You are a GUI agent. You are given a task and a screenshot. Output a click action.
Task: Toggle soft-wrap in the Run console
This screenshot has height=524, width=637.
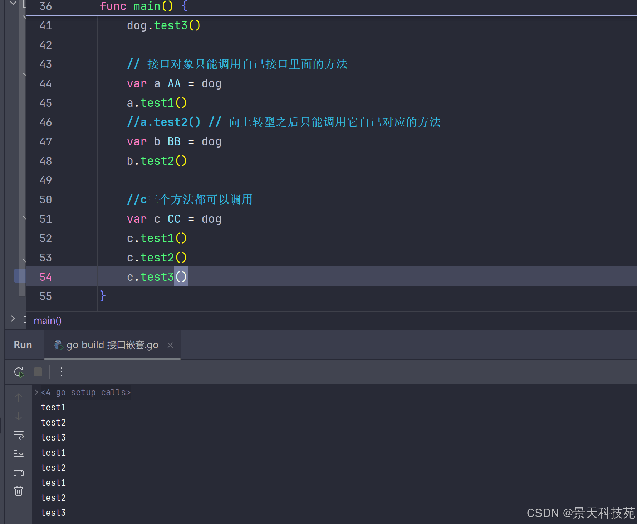point(19,435)
